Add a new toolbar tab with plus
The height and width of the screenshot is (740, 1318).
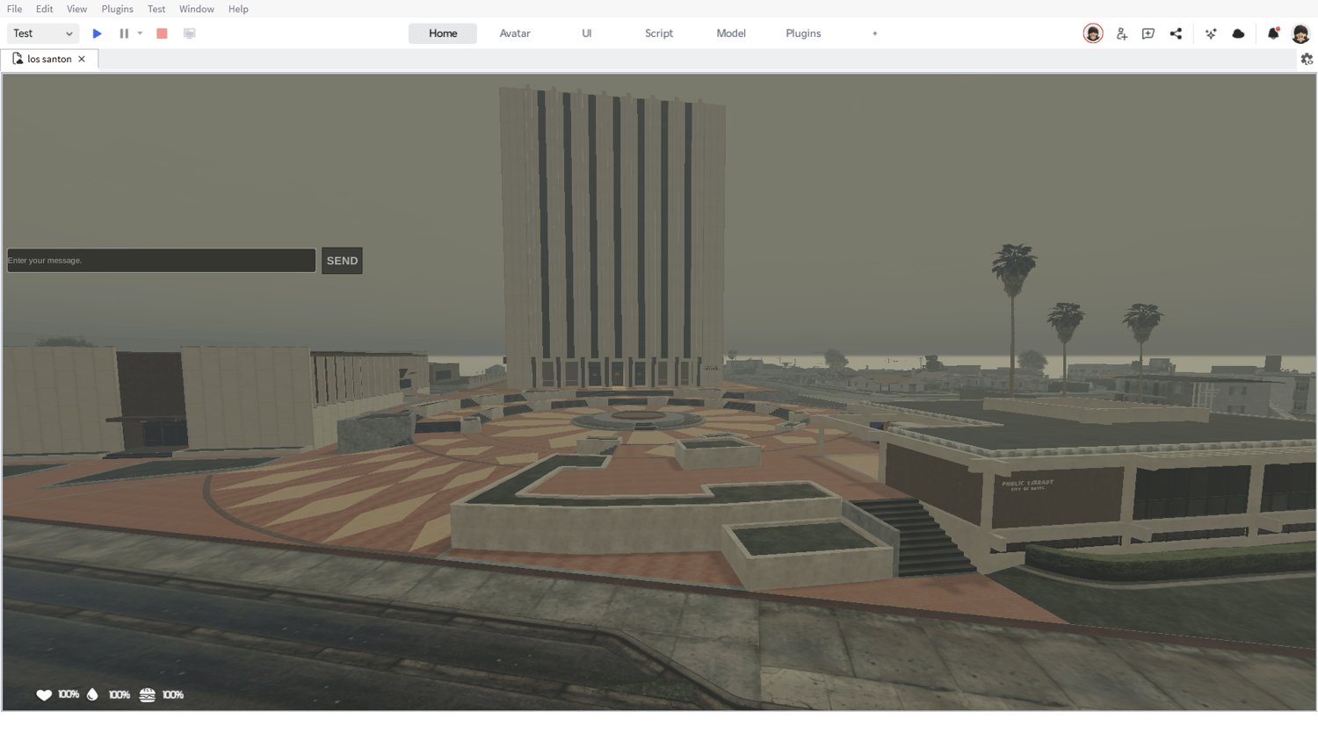click(875, 33)
